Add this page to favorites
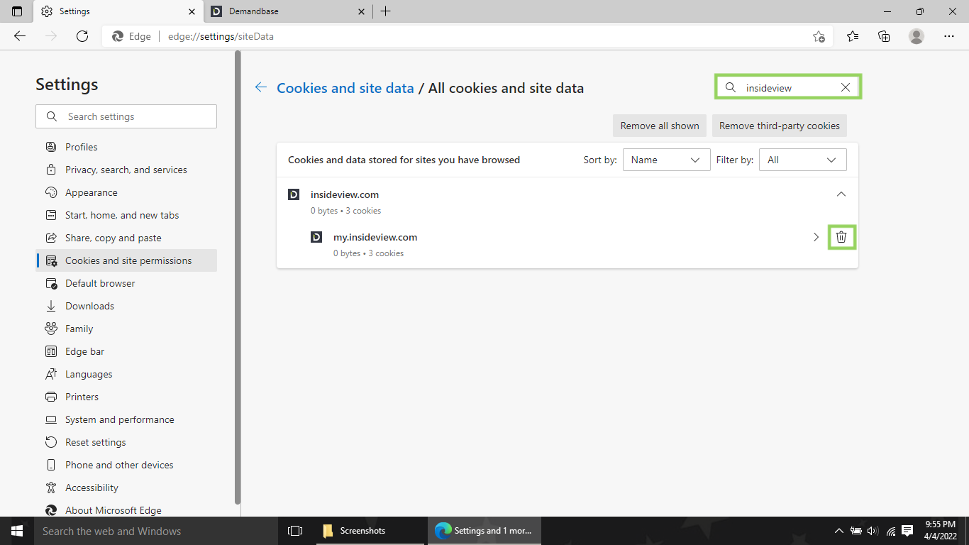The image size is (969, 545). (819, 36)
